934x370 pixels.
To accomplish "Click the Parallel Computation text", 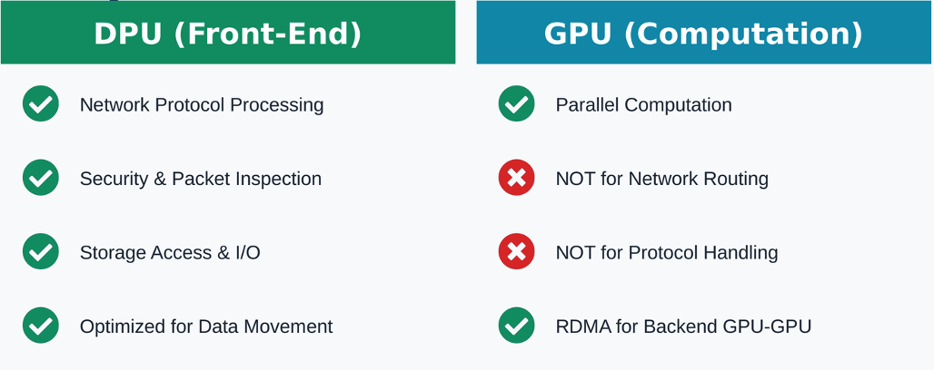I will coord(643,105).
